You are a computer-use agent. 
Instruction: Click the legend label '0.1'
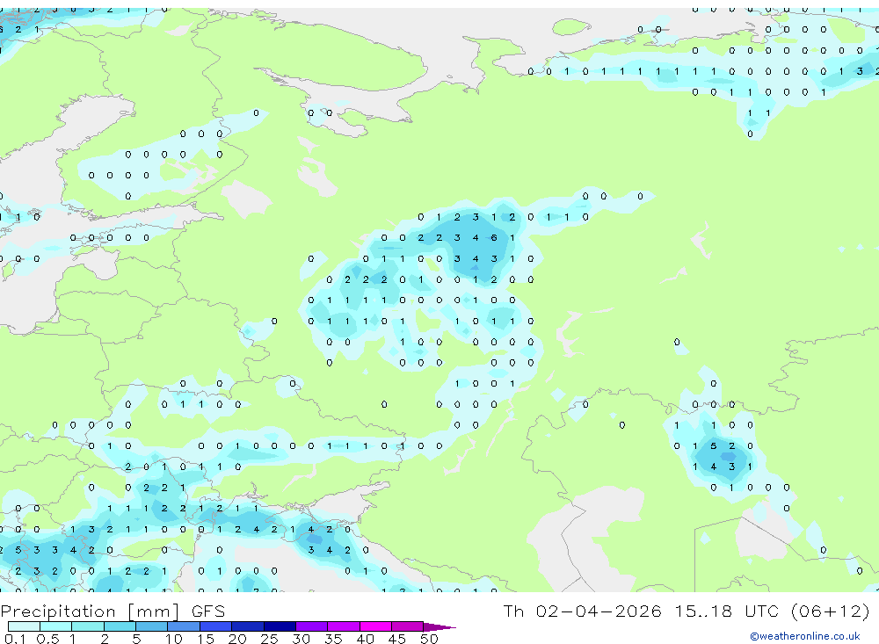15,639
